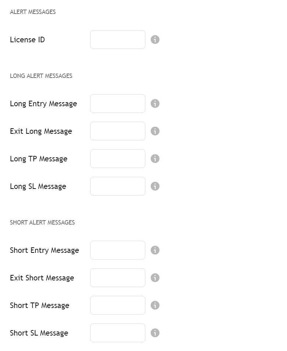Viewport: 287px width, 351px height.
Task: Click the info icon next to Long Entry Message
Action: (x=155, y=103)
